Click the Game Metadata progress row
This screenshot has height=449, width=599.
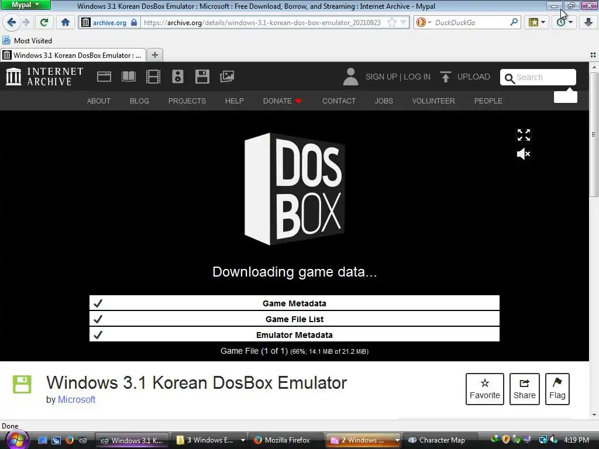(x=294, y=303)
